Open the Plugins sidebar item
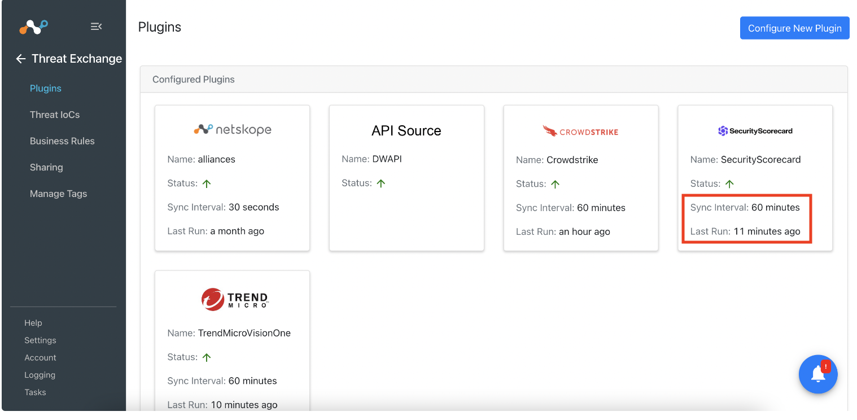Screen dimensions: 857x420 [46, 88]
